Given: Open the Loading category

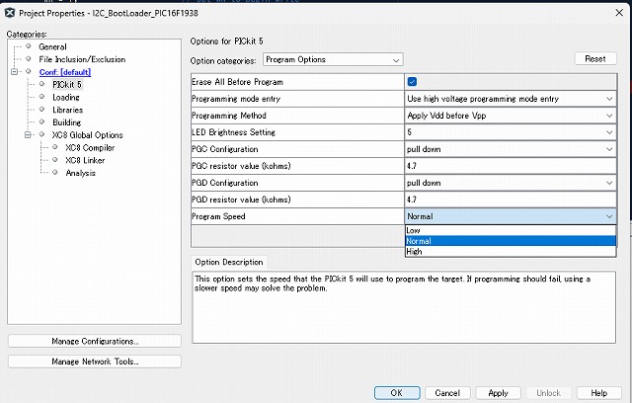Looking at the screenshot, I should coord(65,98).
